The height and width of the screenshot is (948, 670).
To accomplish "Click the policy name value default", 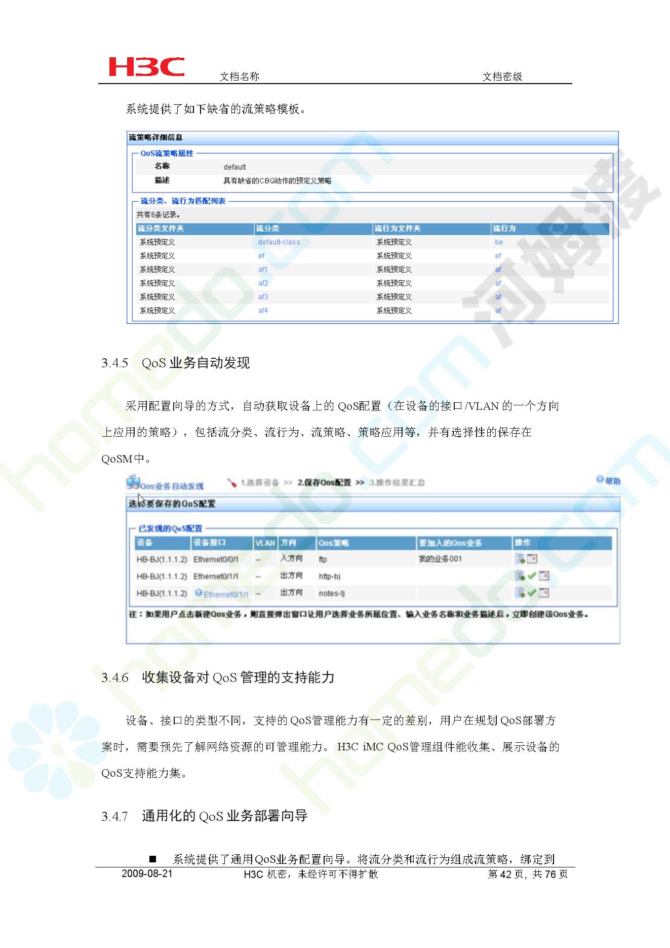I will (234, 167).
